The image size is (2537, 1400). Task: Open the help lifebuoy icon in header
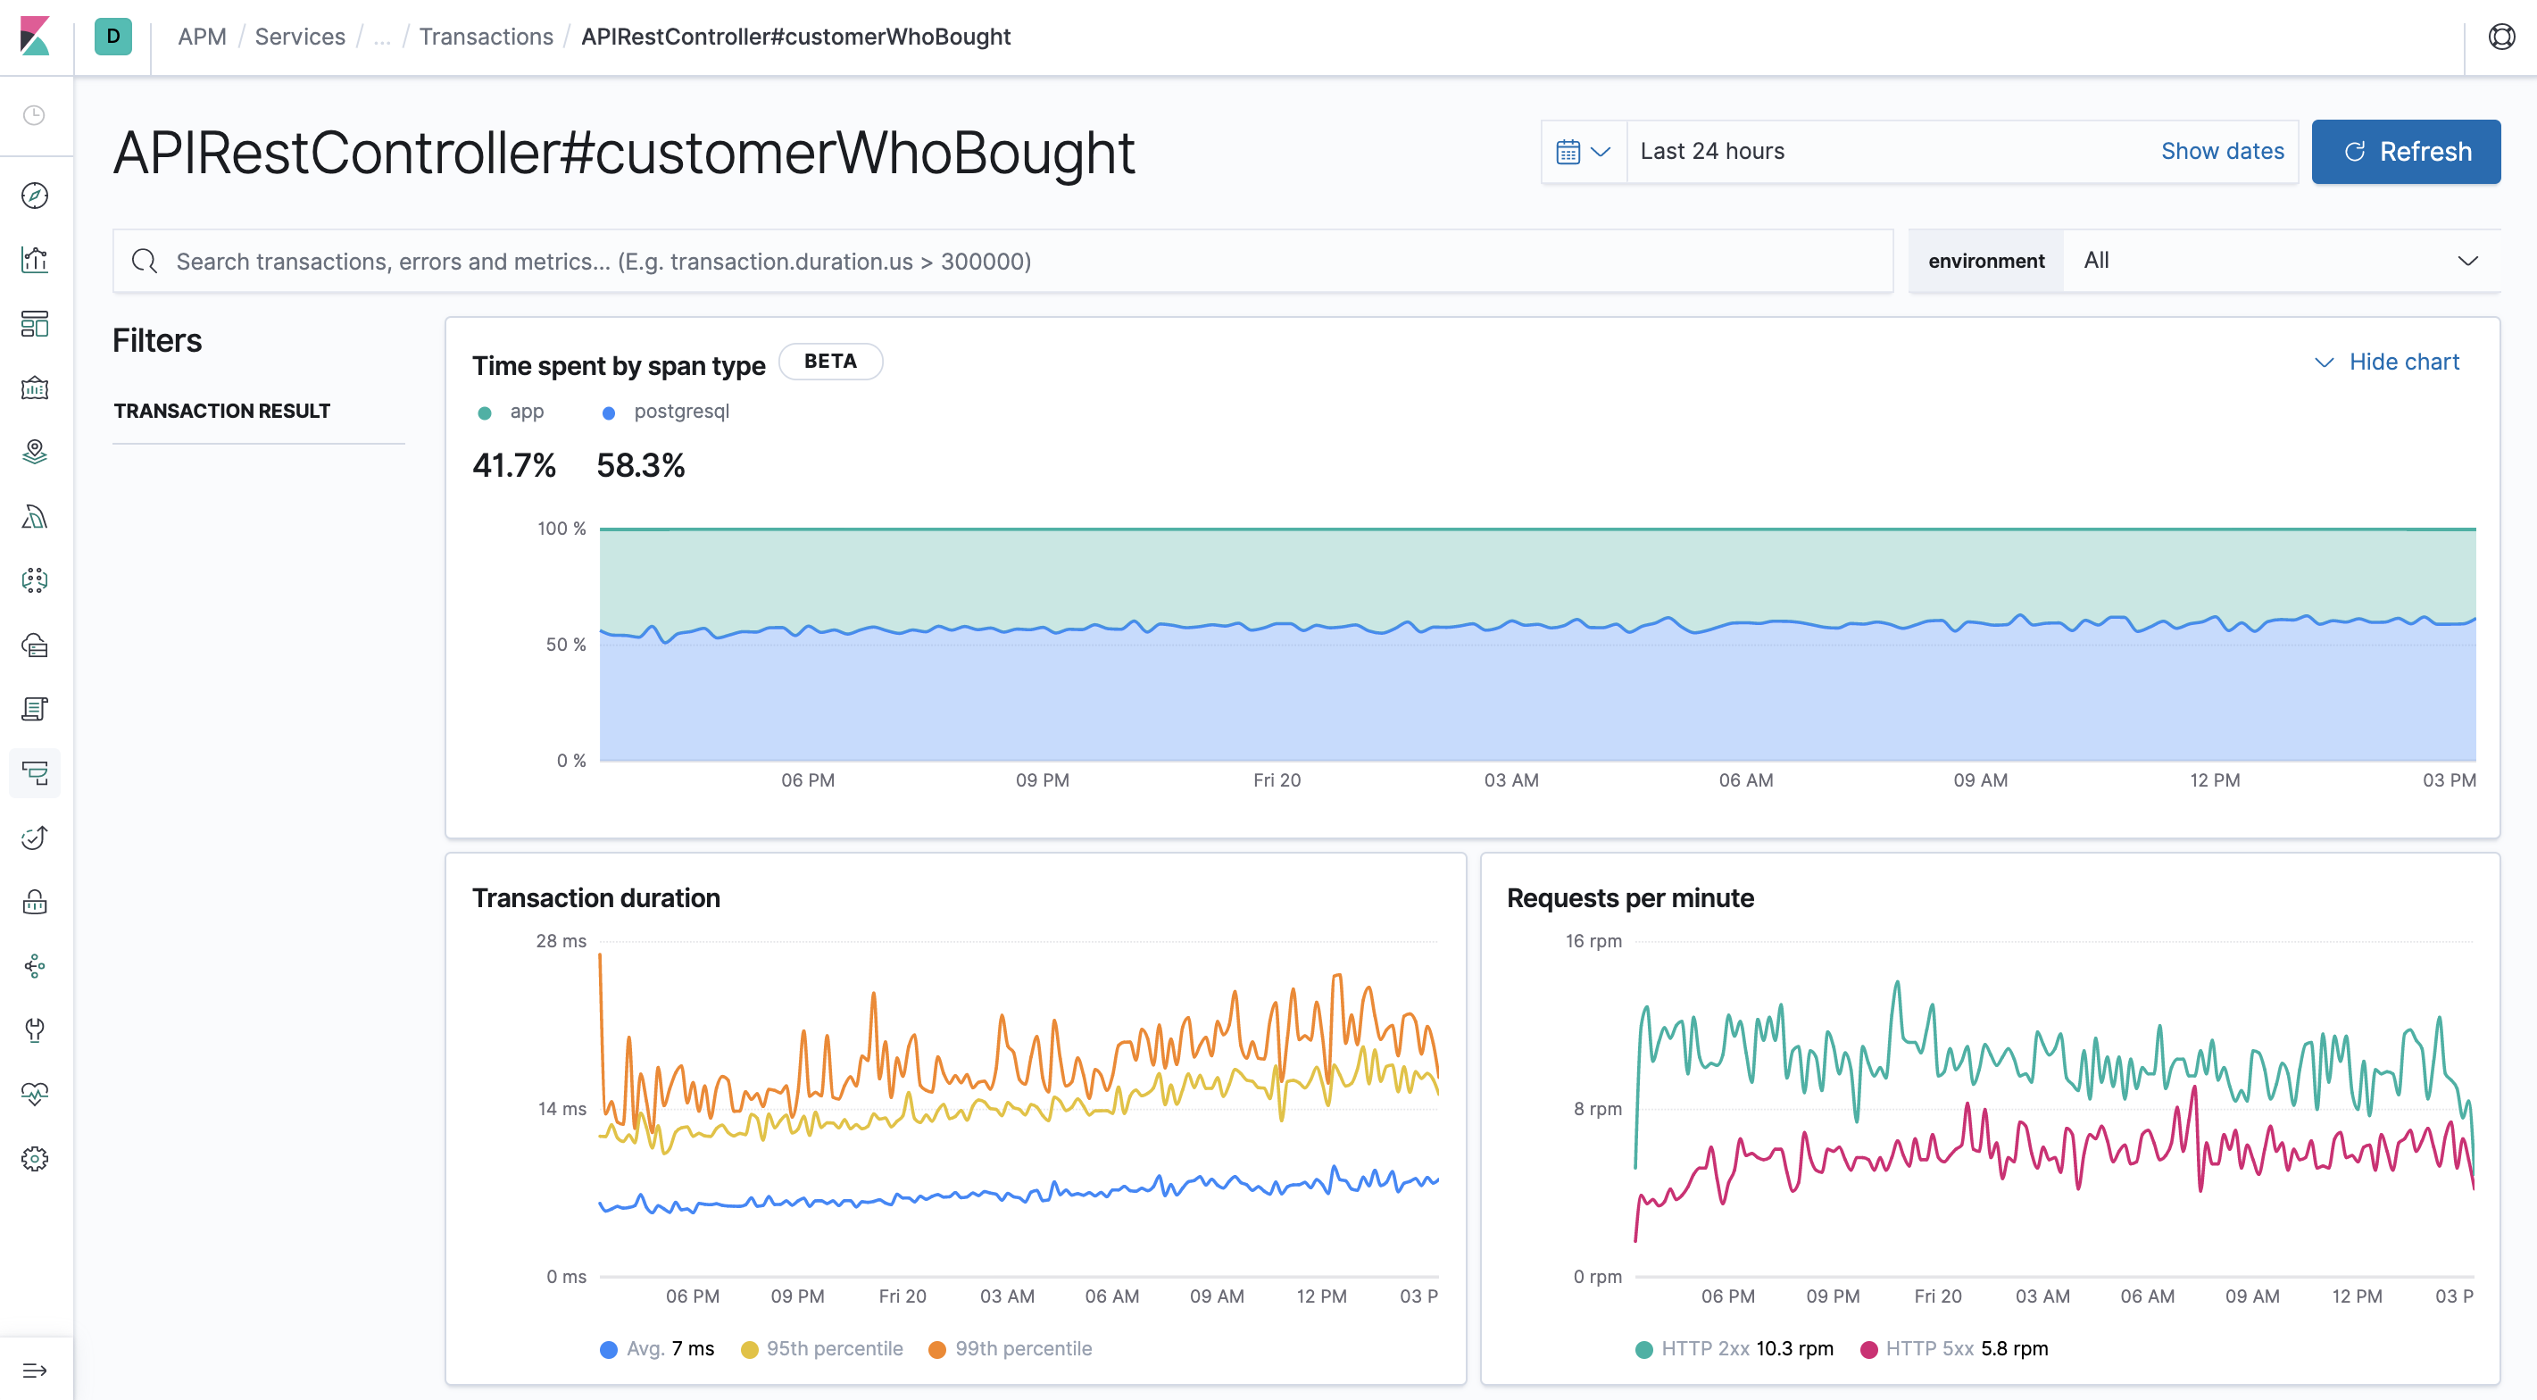(2501, 37)
